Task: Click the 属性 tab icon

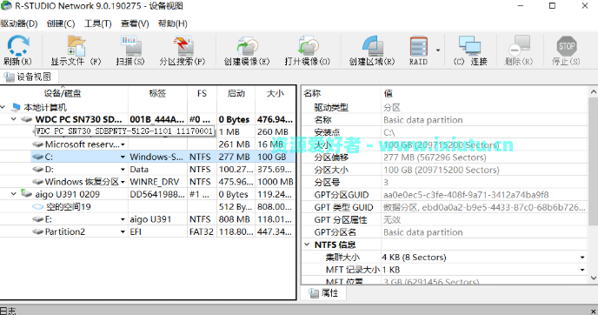Action: coord(314,293)
